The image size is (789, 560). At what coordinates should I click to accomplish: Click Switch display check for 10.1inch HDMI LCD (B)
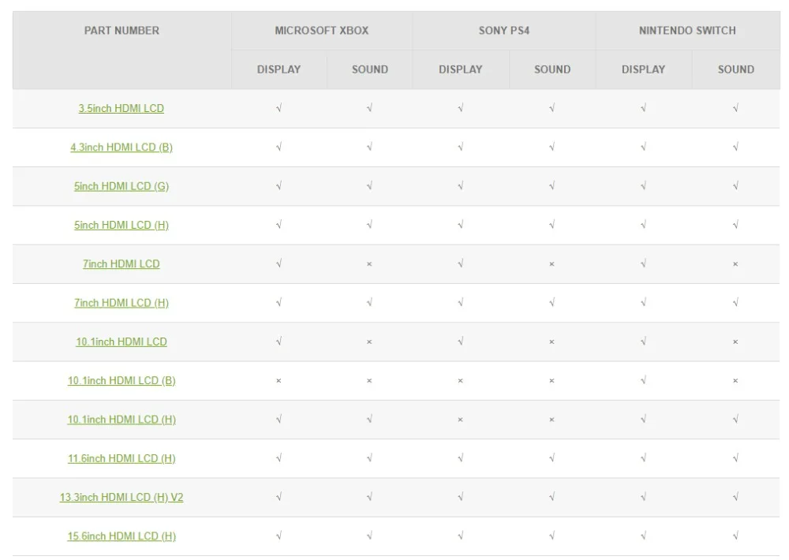[643, 380]
